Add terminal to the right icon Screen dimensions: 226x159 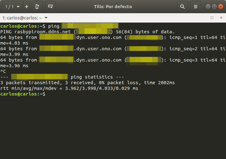[x=37, y=7]
